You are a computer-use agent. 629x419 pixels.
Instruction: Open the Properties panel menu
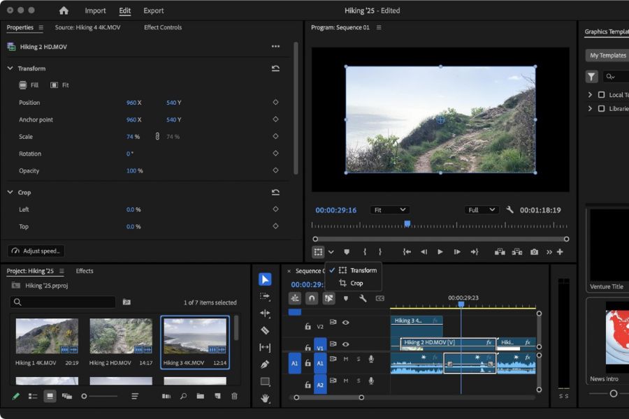click(41, 27)
